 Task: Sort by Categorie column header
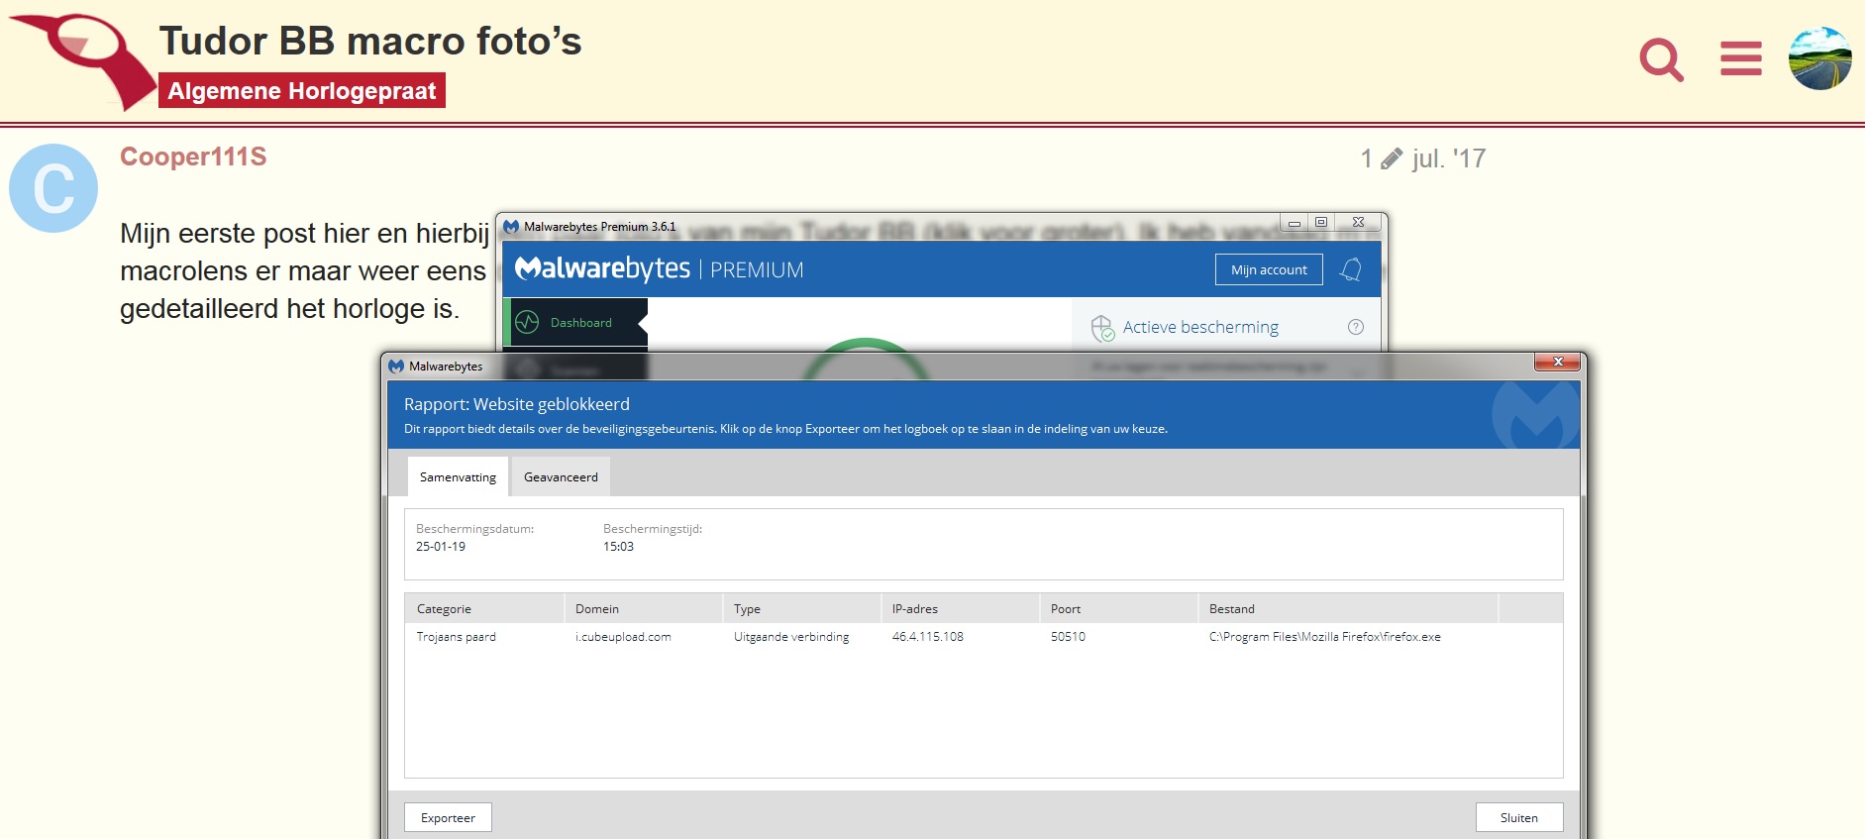point(484,608)
